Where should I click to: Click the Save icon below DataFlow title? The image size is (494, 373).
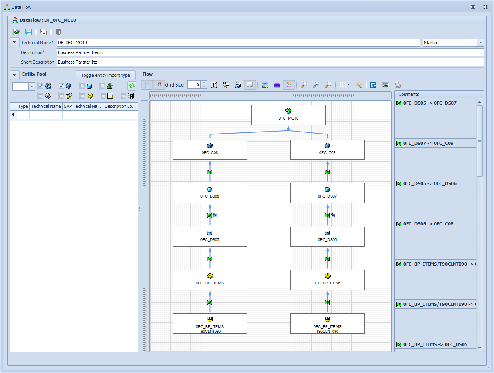[x=29, y=32]
